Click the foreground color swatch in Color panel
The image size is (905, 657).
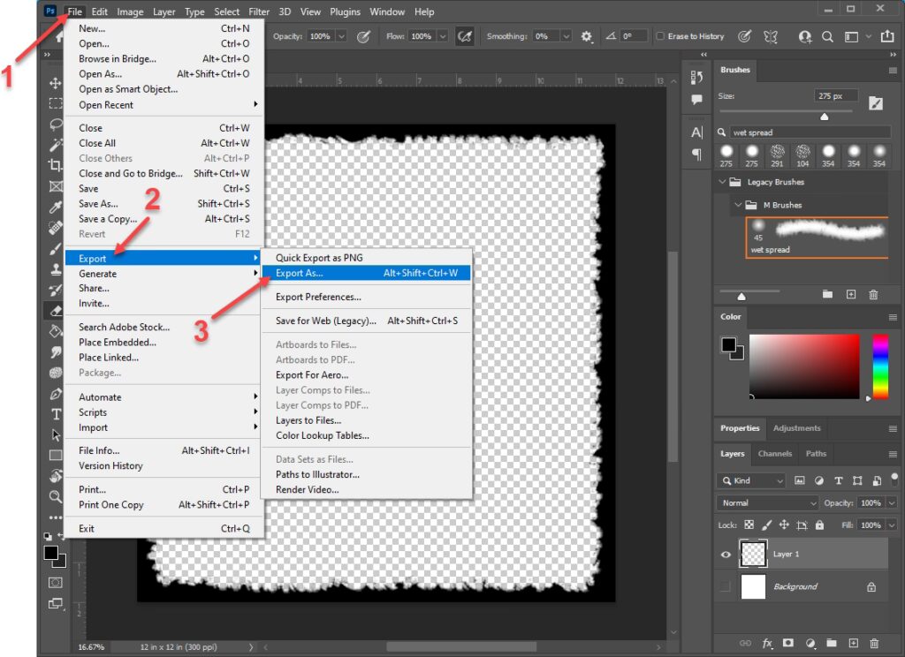coord(727,344)
